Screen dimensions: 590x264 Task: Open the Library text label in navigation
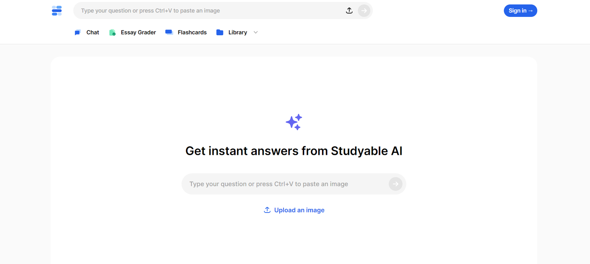coord(237,32)
